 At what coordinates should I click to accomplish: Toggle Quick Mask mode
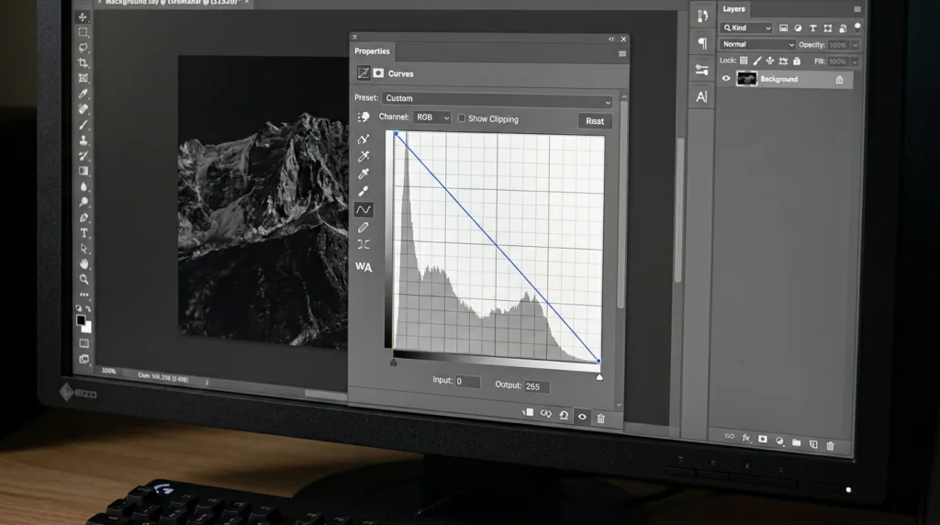coord(84,343)
